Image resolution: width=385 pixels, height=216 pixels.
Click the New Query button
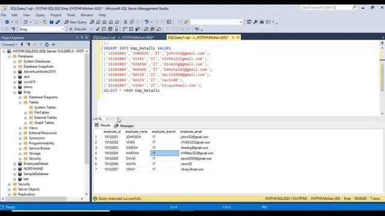(75, 22)
